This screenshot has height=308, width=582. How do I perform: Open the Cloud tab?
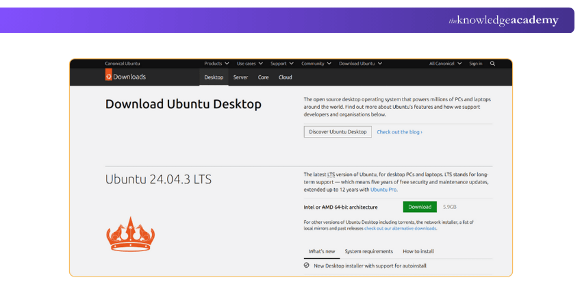(x=285, y=77)
